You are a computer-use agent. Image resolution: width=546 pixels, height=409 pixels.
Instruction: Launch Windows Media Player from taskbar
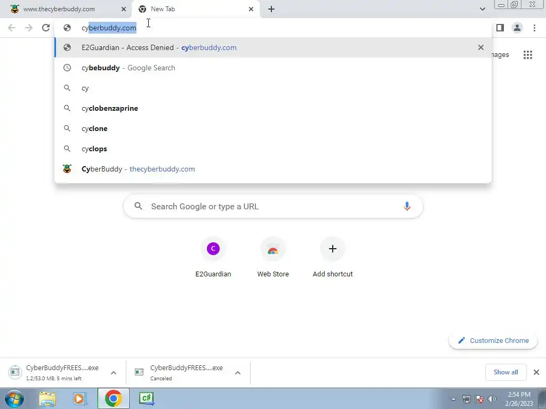[x=80, y=398]
